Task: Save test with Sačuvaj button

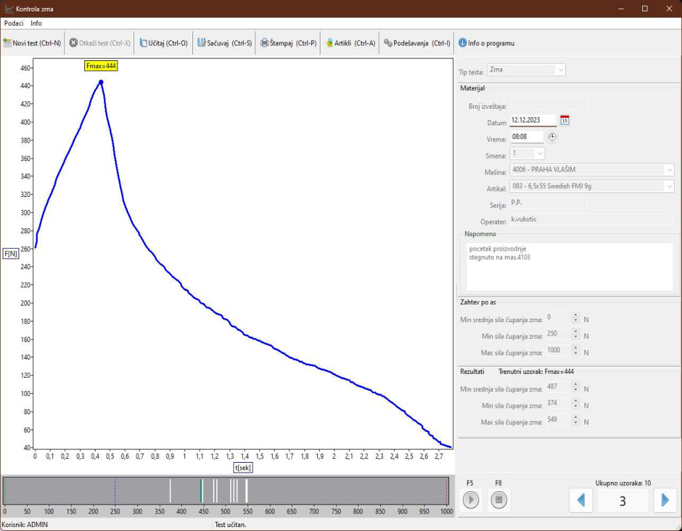Action: 225,43
